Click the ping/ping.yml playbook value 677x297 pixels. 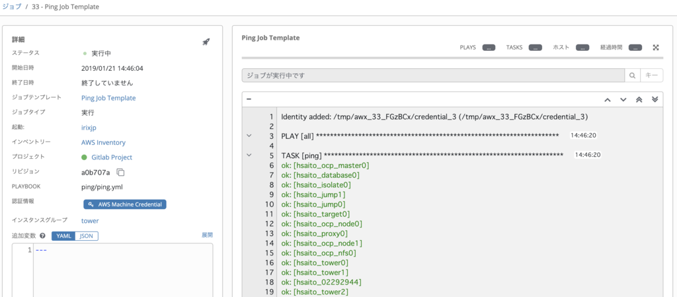click(x=103, y=187)
